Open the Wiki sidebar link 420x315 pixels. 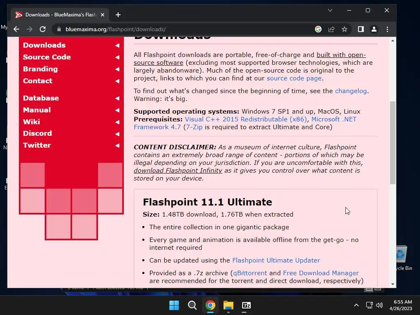point(31,121)
